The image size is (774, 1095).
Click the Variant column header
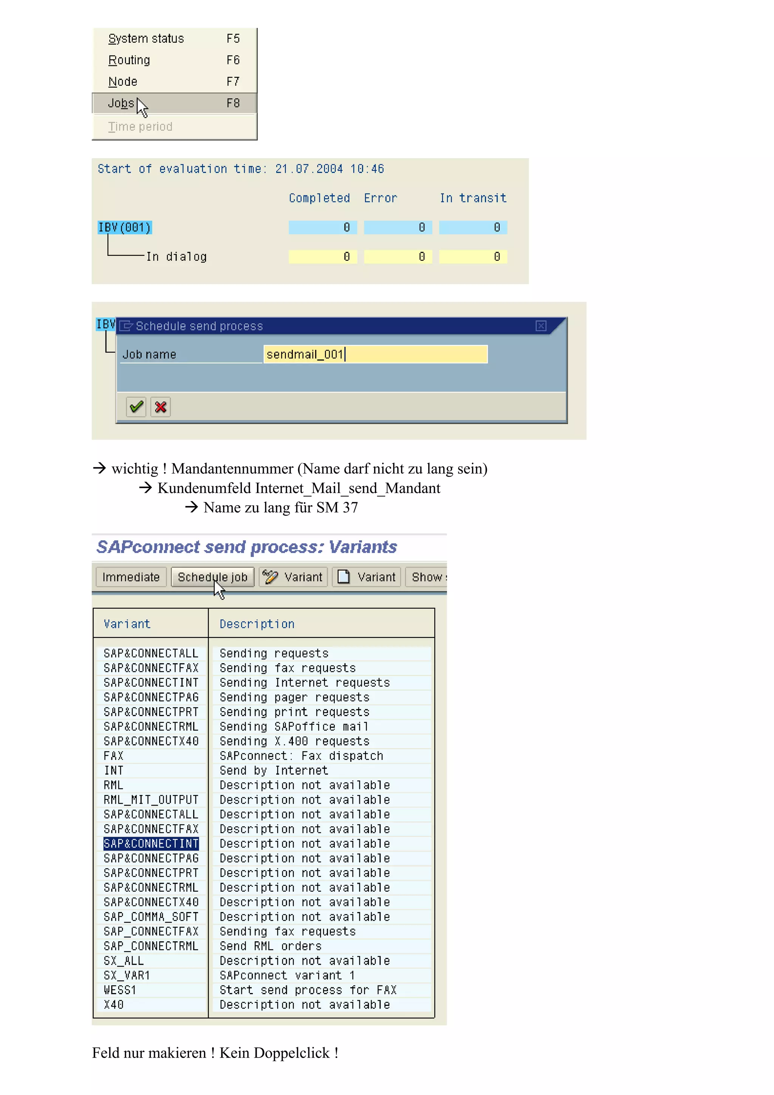tap(127, 624)
